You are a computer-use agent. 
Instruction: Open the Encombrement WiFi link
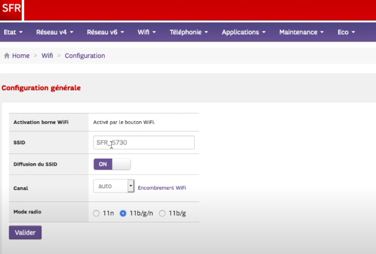pyautogui.click(x=162, y=188)
